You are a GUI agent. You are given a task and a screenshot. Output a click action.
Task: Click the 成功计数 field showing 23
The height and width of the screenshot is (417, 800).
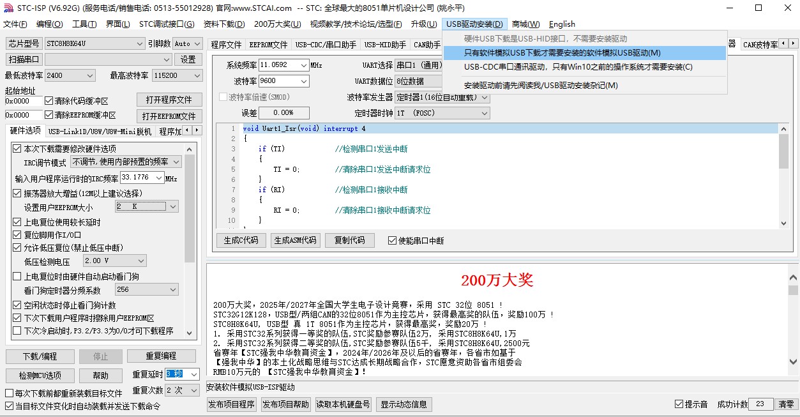761,404
